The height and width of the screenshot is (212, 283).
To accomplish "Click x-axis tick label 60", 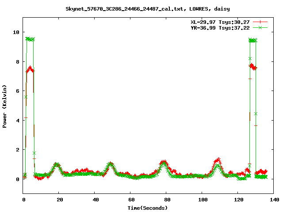I will coord(131,200).
